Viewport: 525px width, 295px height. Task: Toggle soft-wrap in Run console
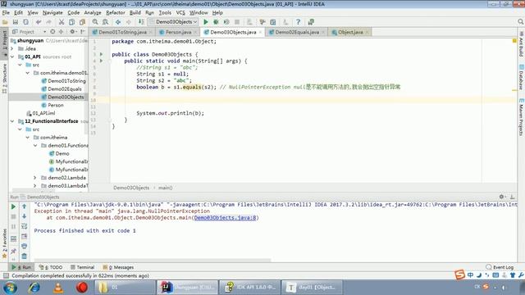click(24, 226)
